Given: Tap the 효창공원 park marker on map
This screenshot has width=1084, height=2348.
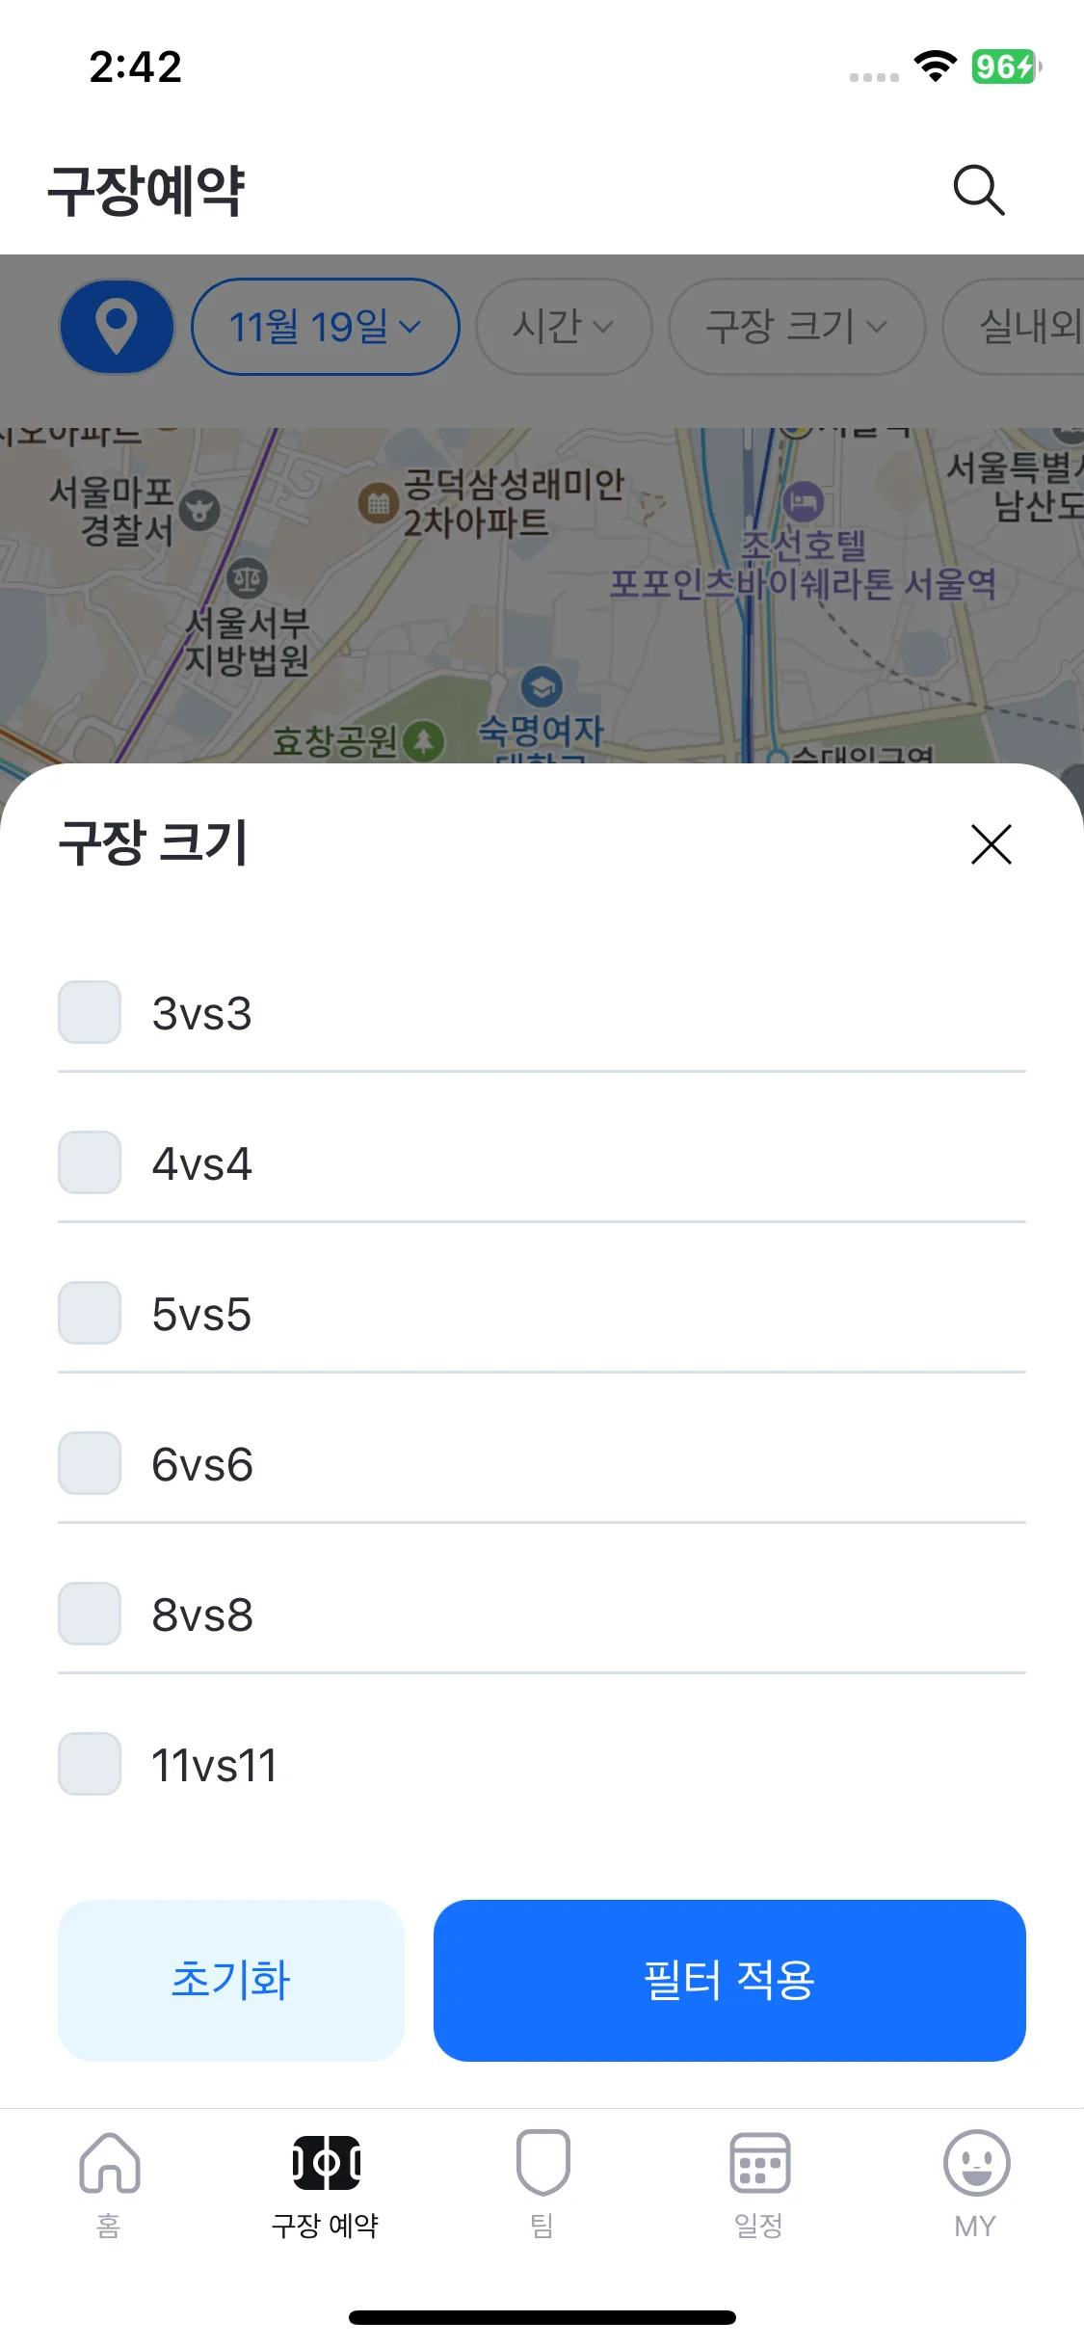Looking at the screenshot, I should [423, 741].
